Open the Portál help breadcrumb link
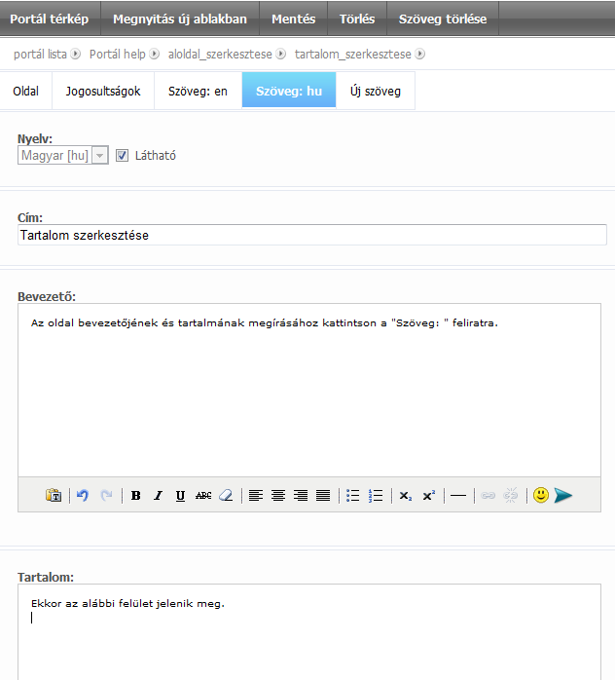 point(118,55)
